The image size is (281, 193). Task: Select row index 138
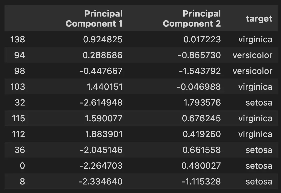click(18, 39)
